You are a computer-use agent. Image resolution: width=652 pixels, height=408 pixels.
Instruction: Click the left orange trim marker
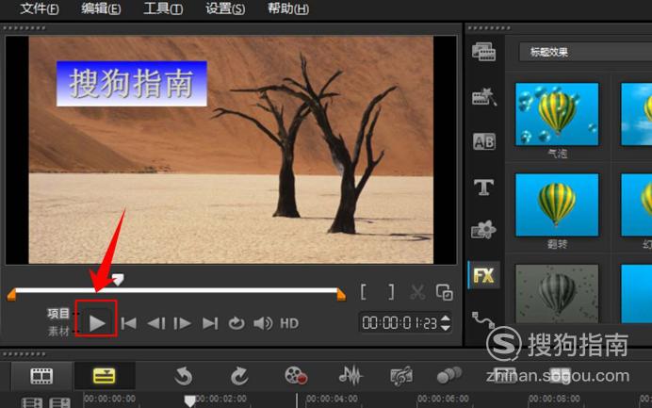11,295
